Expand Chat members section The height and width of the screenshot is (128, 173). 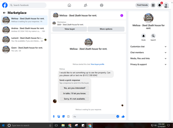[x=148, y=53]
